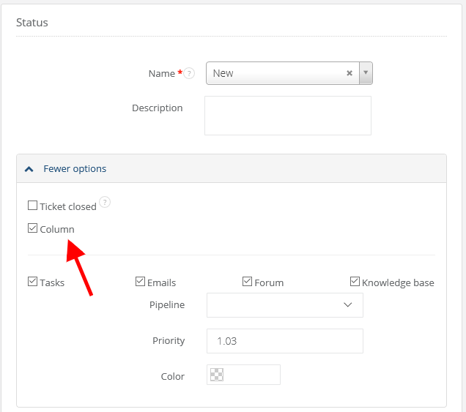
Task: Clear the selected Name value New
Action: tap(349, 73)
